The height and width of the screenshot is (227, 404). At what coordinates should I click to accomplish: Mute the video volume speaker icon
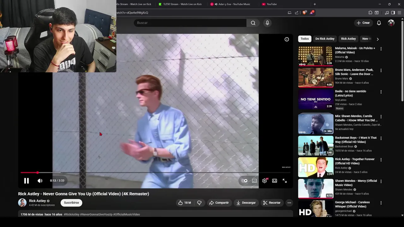pyautogui.click(x=40, y=181)
